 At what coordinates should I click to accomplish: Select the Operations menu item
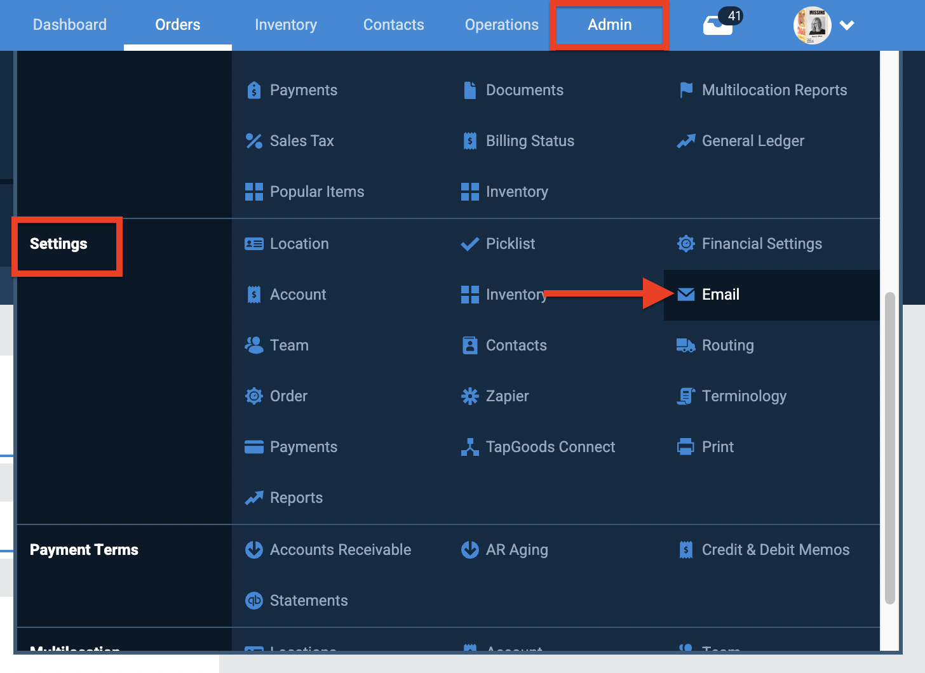pos(501,25)
